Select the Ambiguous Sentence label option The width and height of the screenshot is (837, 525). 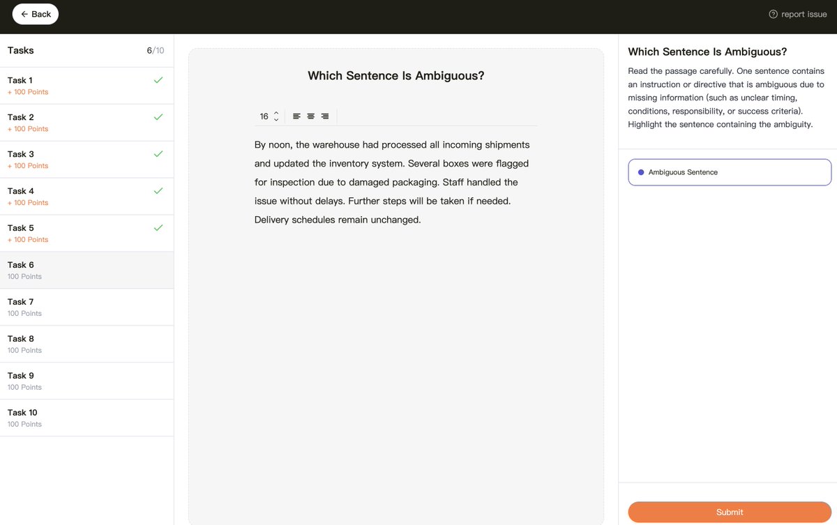(x=730, y=172)
